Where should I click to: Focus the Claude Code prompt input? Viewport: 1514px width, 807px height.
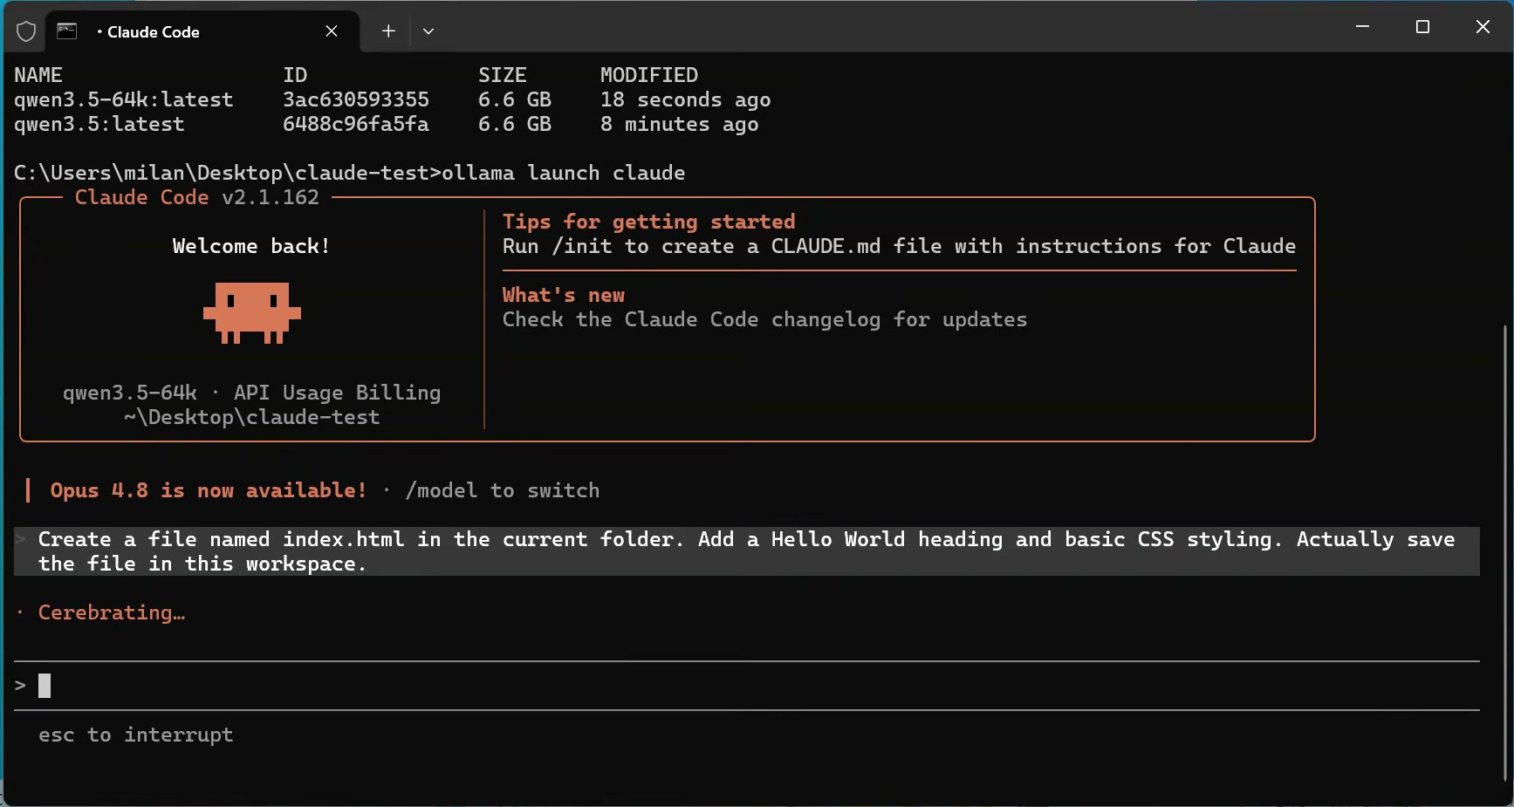click(747, 686)
